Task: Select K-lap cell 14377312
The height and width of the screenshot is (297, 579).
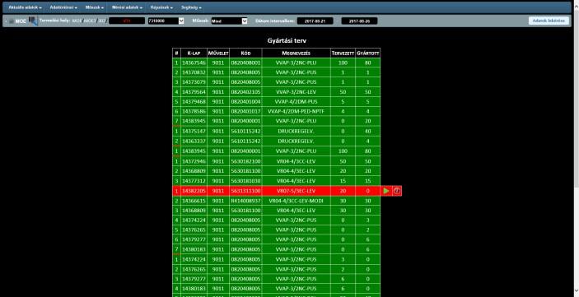Action: 194,181
